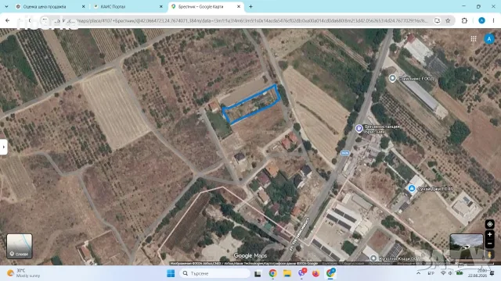
Task: Switch to the КАИС Портал tab
Action: click(126, 7)
